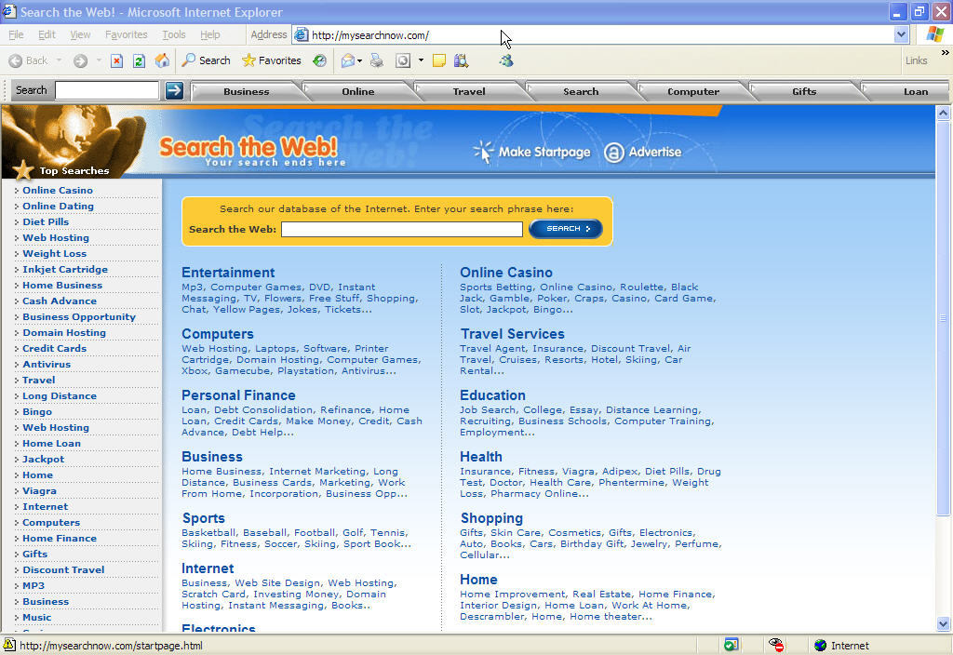
Task: Open the Education category heading
Action: 492,394
